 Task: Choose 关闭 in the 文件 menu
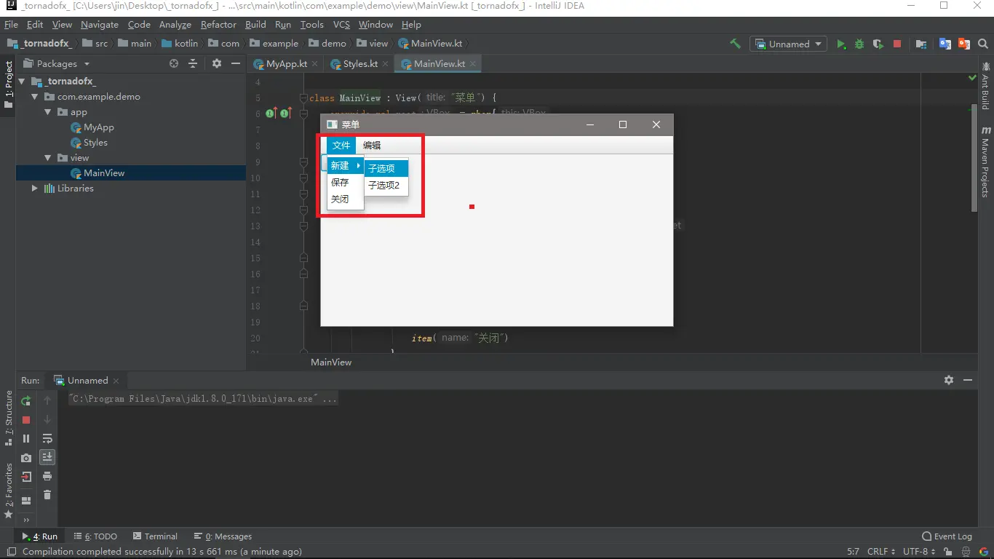(x=345, y=199)
